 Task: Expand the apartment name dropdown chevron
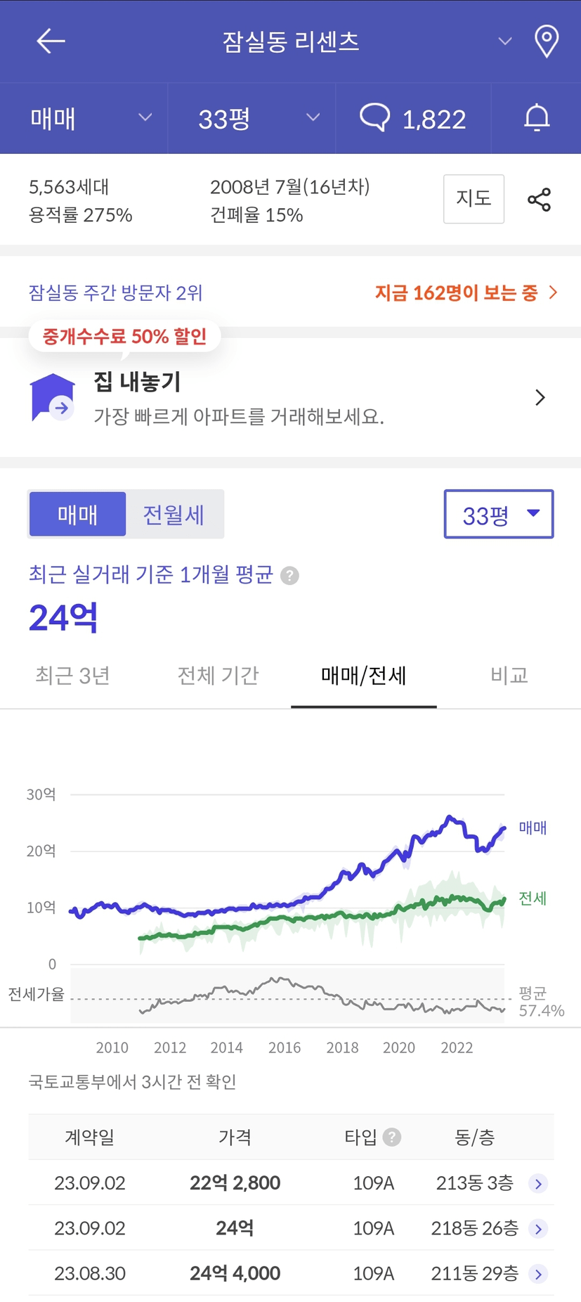[504, 41]
